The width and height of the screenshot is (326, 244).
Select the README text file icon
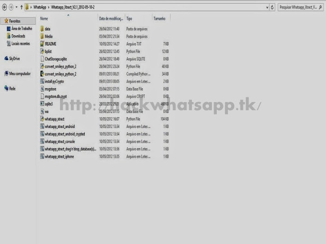[42, 44]
